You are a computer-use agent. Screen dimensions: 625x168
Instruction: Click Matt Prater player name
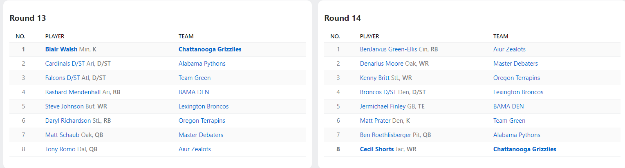coord(373,121)
